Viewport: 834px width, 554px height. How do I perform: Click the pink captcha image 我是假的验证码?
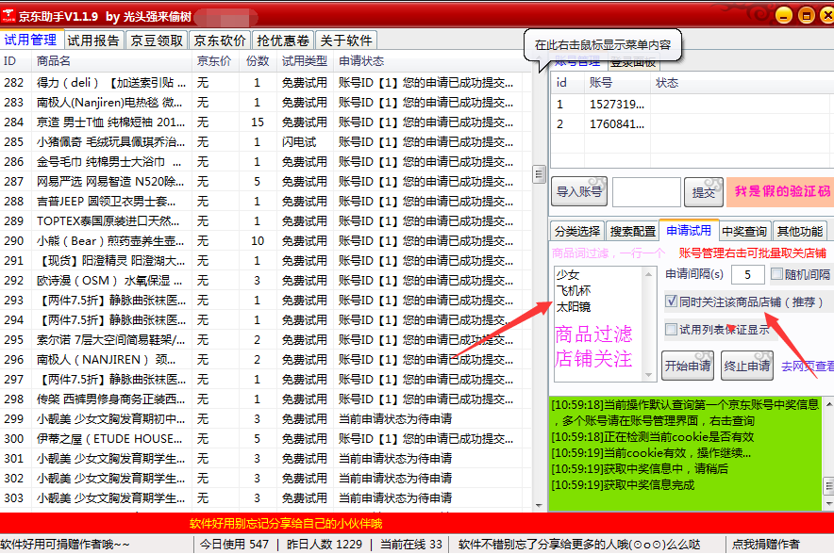click(x=779, y=192)
